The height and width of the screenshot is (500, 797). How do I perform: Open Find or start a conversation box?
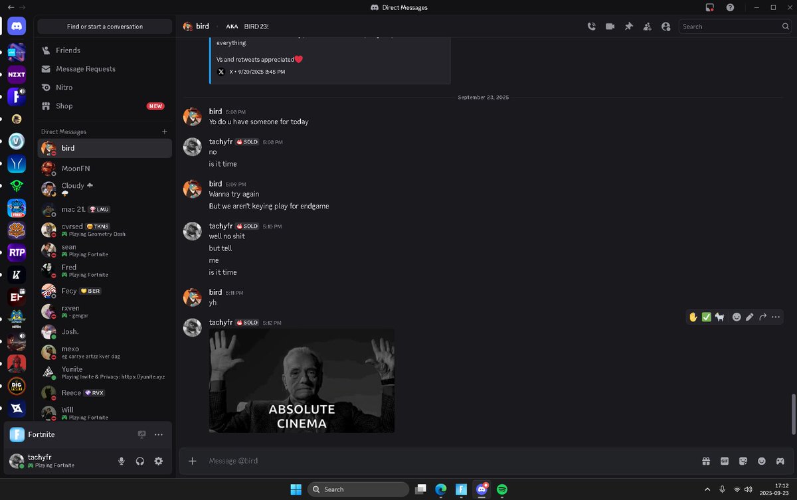[105, 27]
